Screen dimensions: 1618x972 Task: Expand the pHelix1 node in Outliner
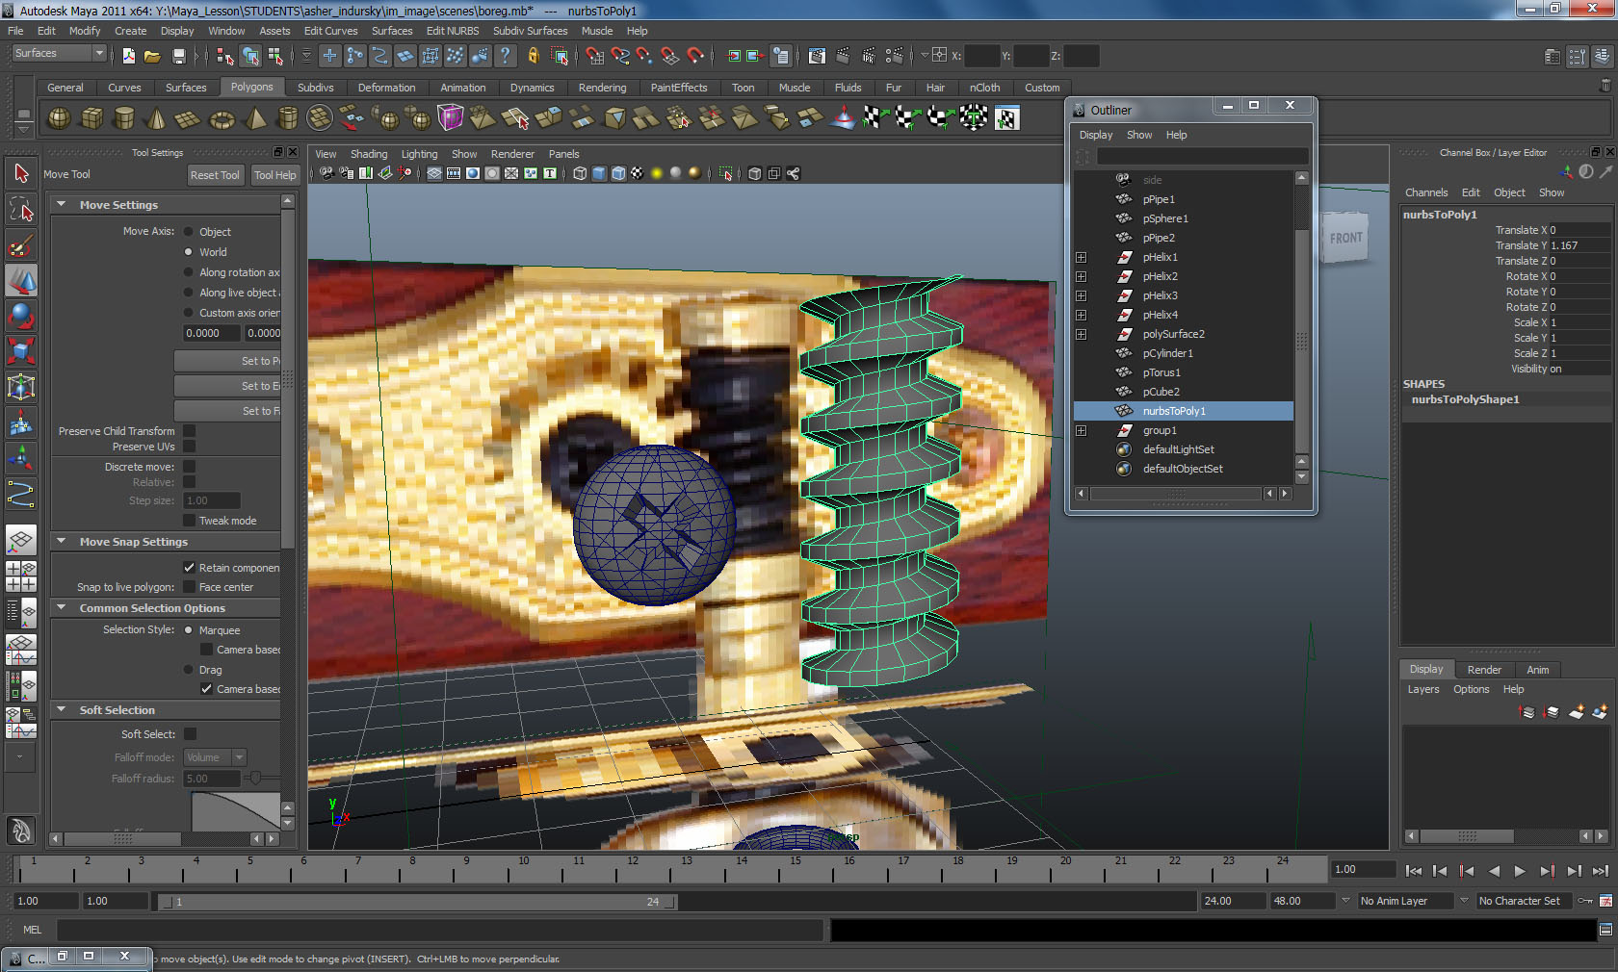(x=1081, y=257)
